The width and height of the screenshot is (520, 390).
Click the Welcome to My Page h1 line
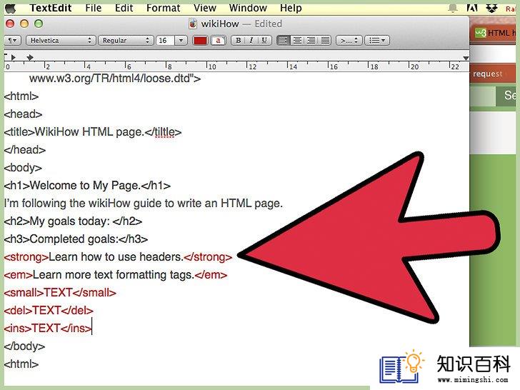[87, 186]
